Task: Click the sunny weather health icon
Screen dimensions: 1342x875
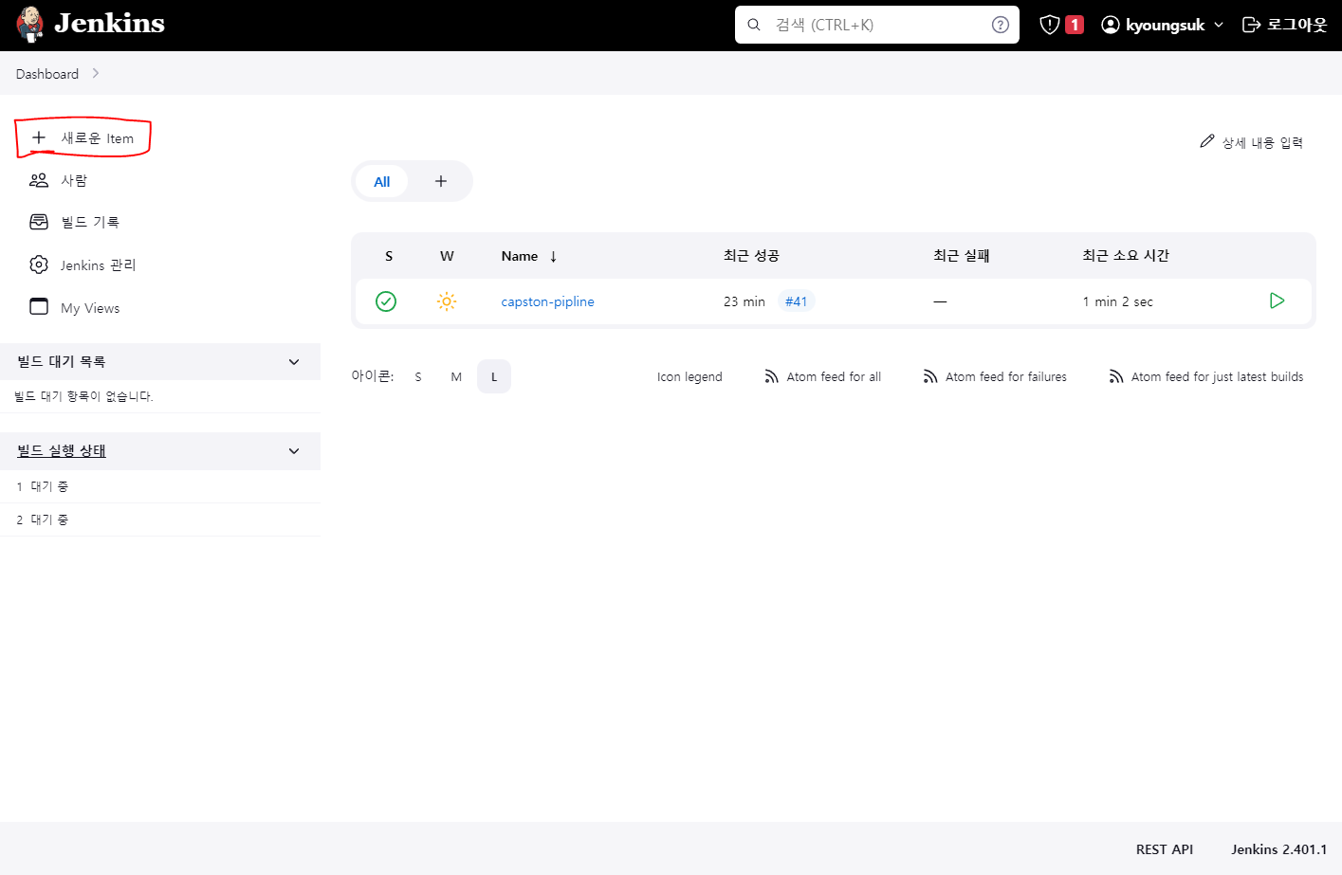Action: 447,301
